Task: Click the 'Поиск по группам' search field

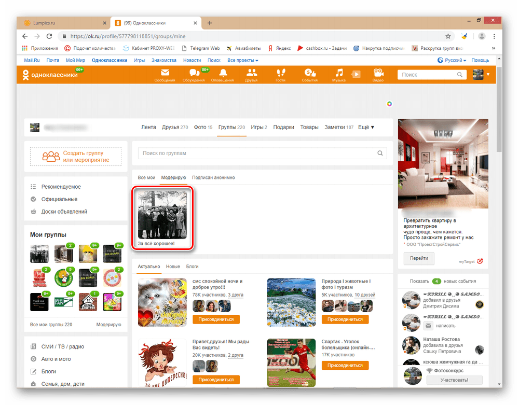Action: pyautogui.click(x=257, y=153)
